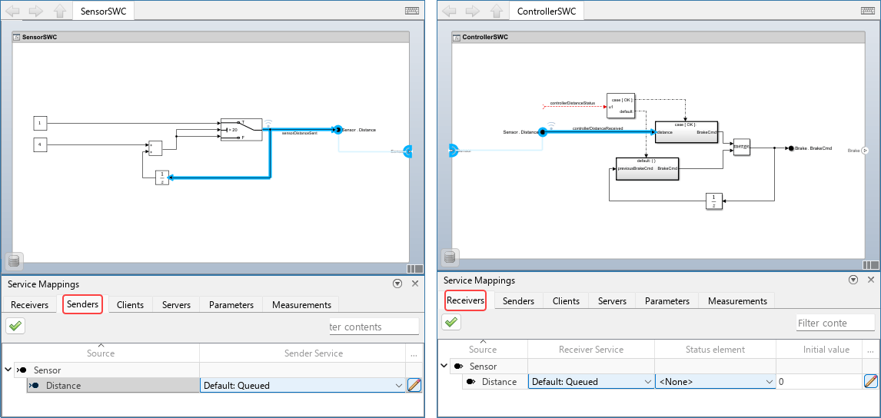Open Receivers tab in SensorSWC mappings
This screenshot has width=881, height=418.
click(29, 304)
